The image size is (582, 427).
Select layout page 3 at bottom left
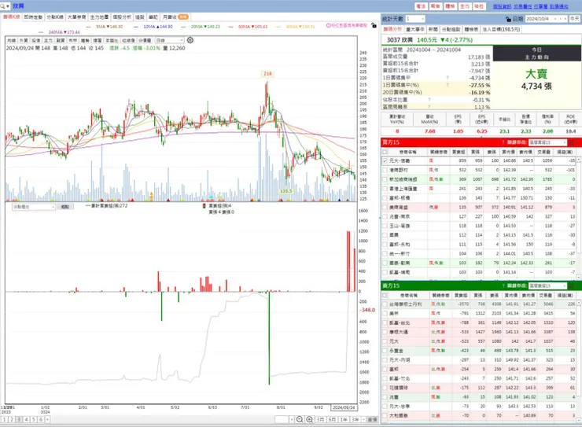(19, 420)
